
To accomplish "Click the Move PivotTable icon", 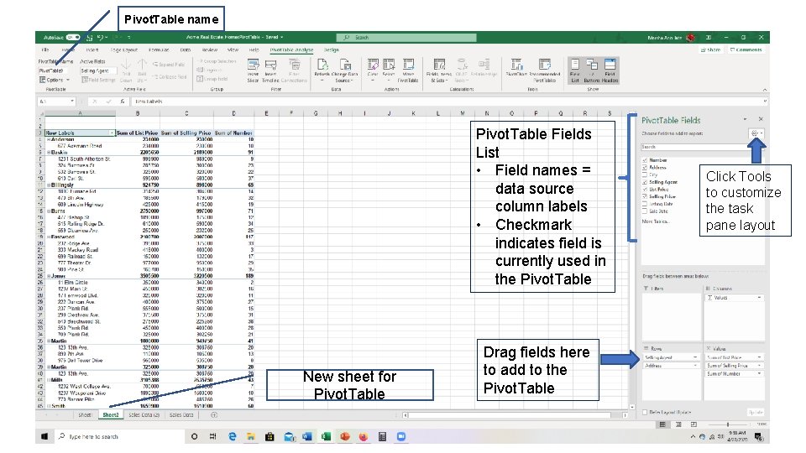I will pyautogui.click(x=408, y=65).
